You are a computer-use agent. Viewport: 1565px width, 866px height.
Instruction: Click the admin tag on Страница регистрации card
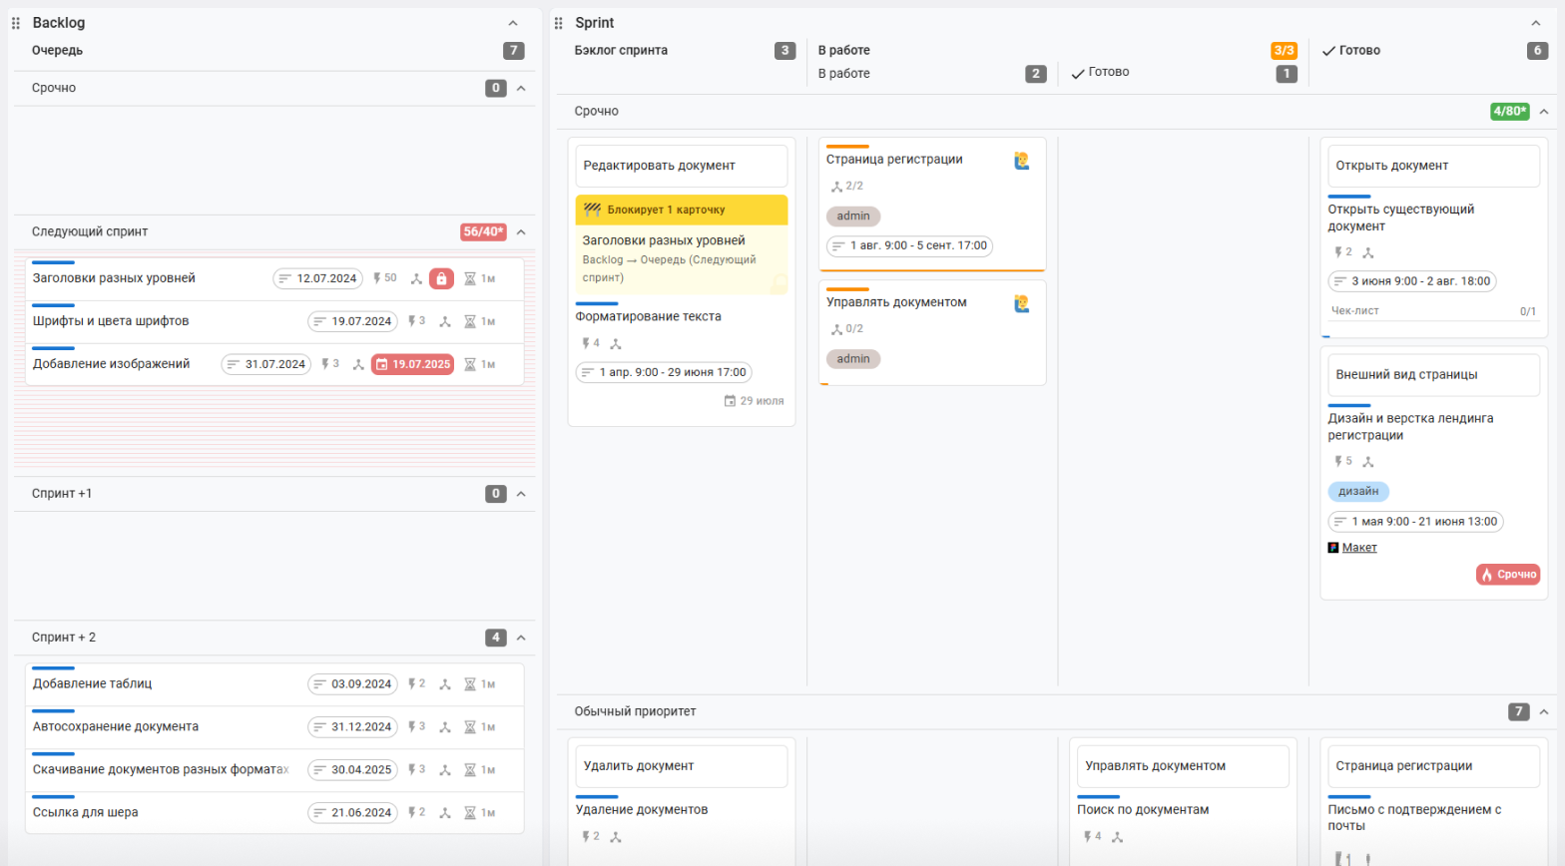853,216
